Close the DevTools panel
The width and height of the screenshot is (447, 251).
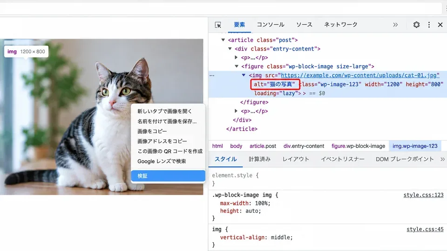point(440,25)
